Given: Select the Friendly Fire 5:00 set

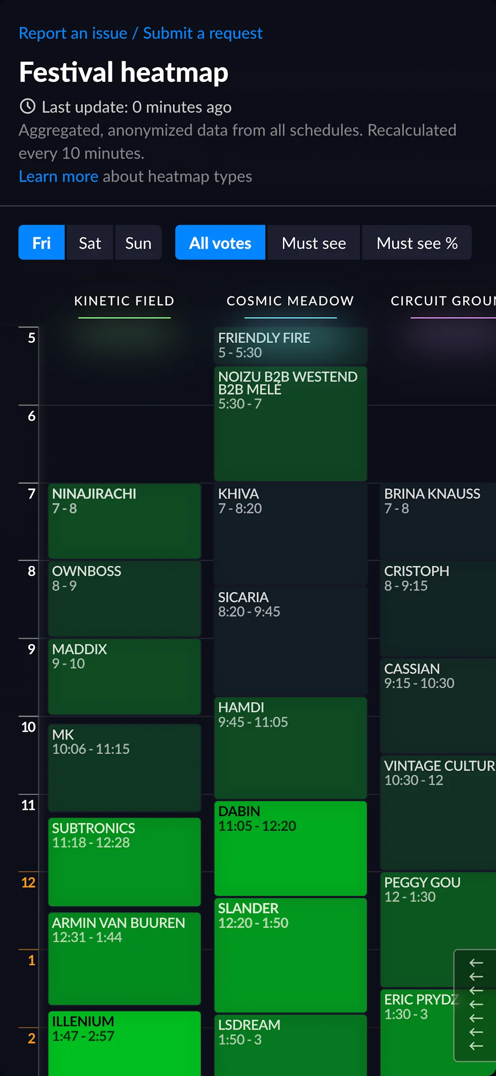Looking at the screenshot, I should point(290,345).
